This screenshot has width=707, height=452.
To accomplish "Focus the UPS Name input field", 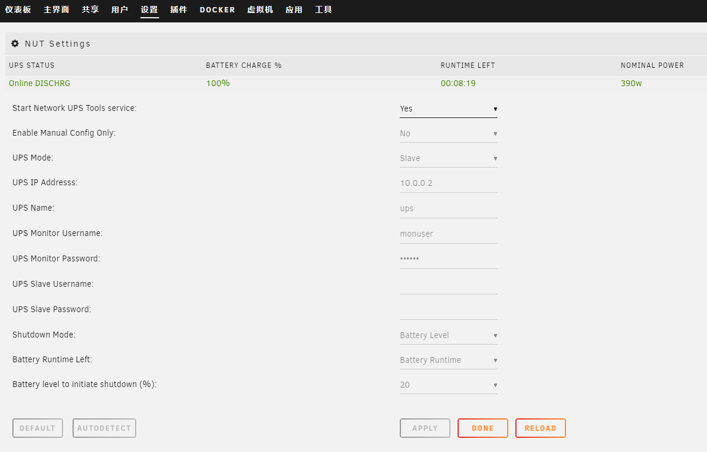I will (x=448, y=208).
